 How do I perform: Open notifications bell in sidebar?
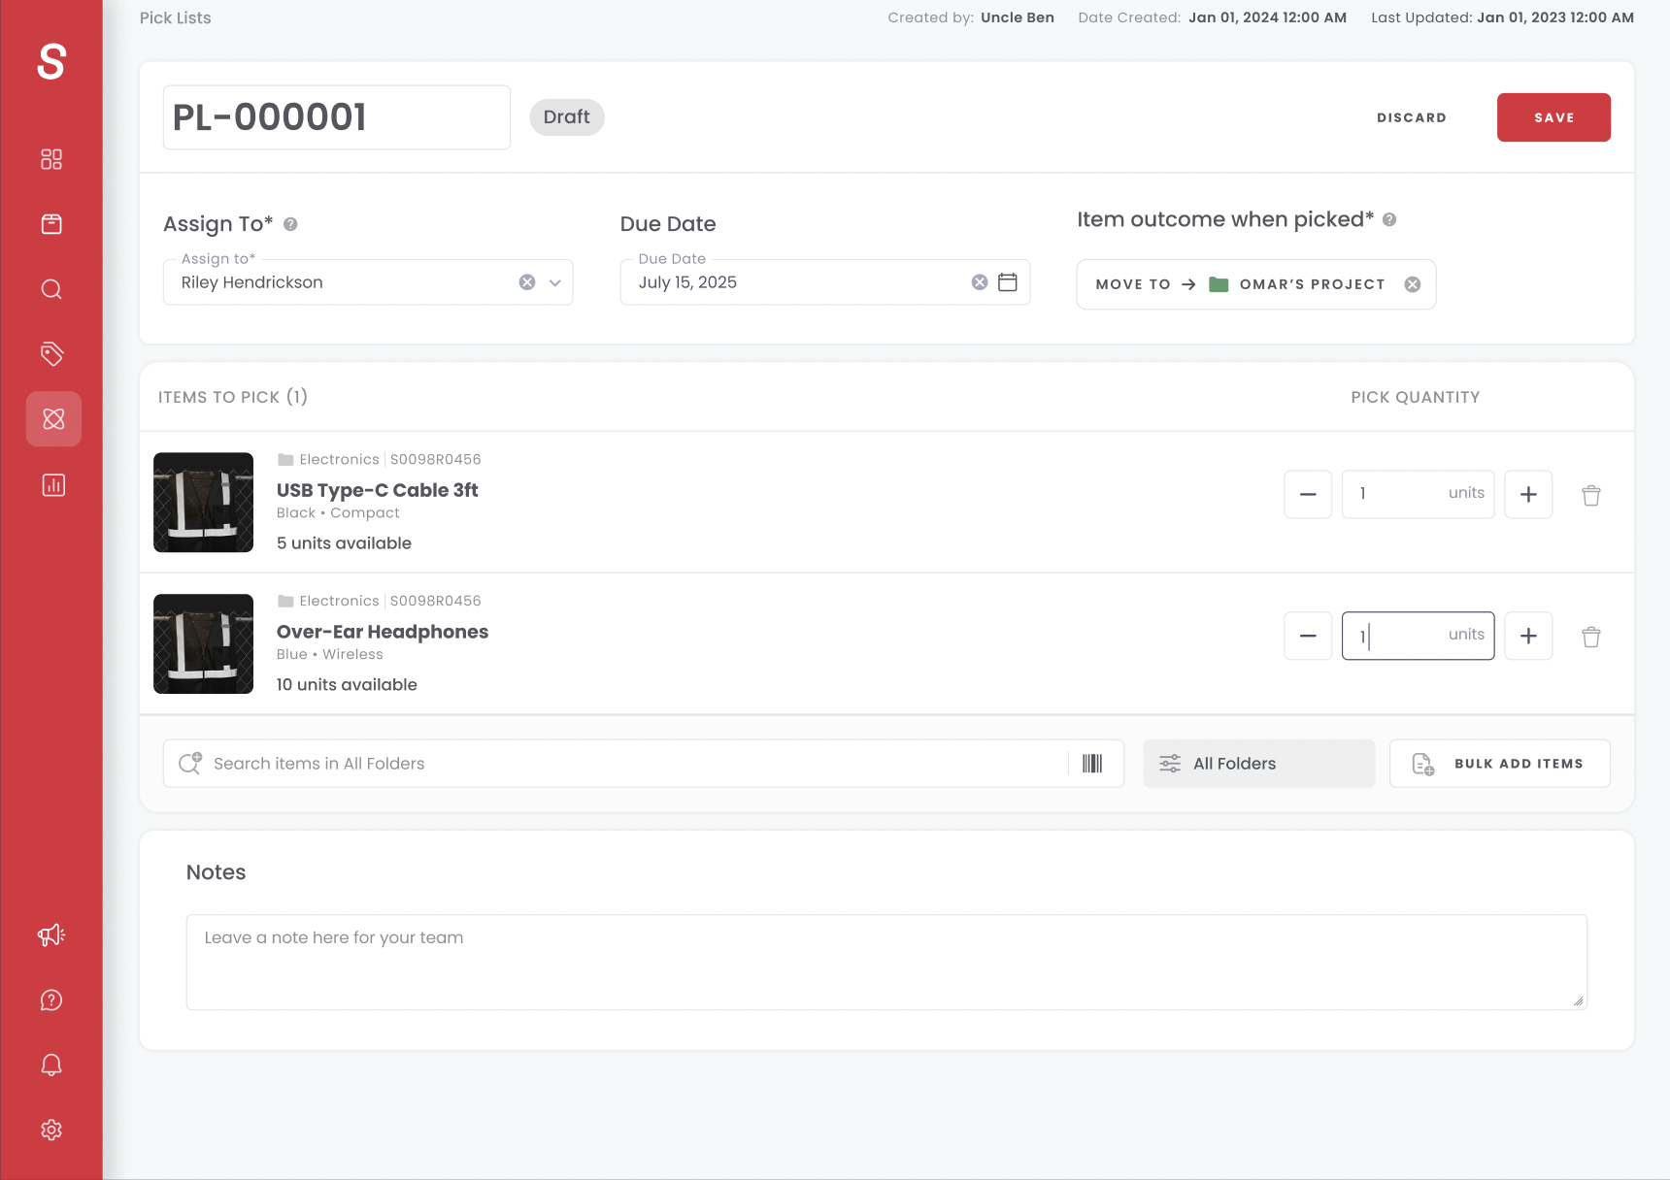51,1065
